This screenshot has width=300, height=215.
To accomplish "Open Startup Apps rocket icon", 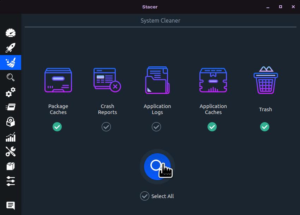I will [11, 48].
